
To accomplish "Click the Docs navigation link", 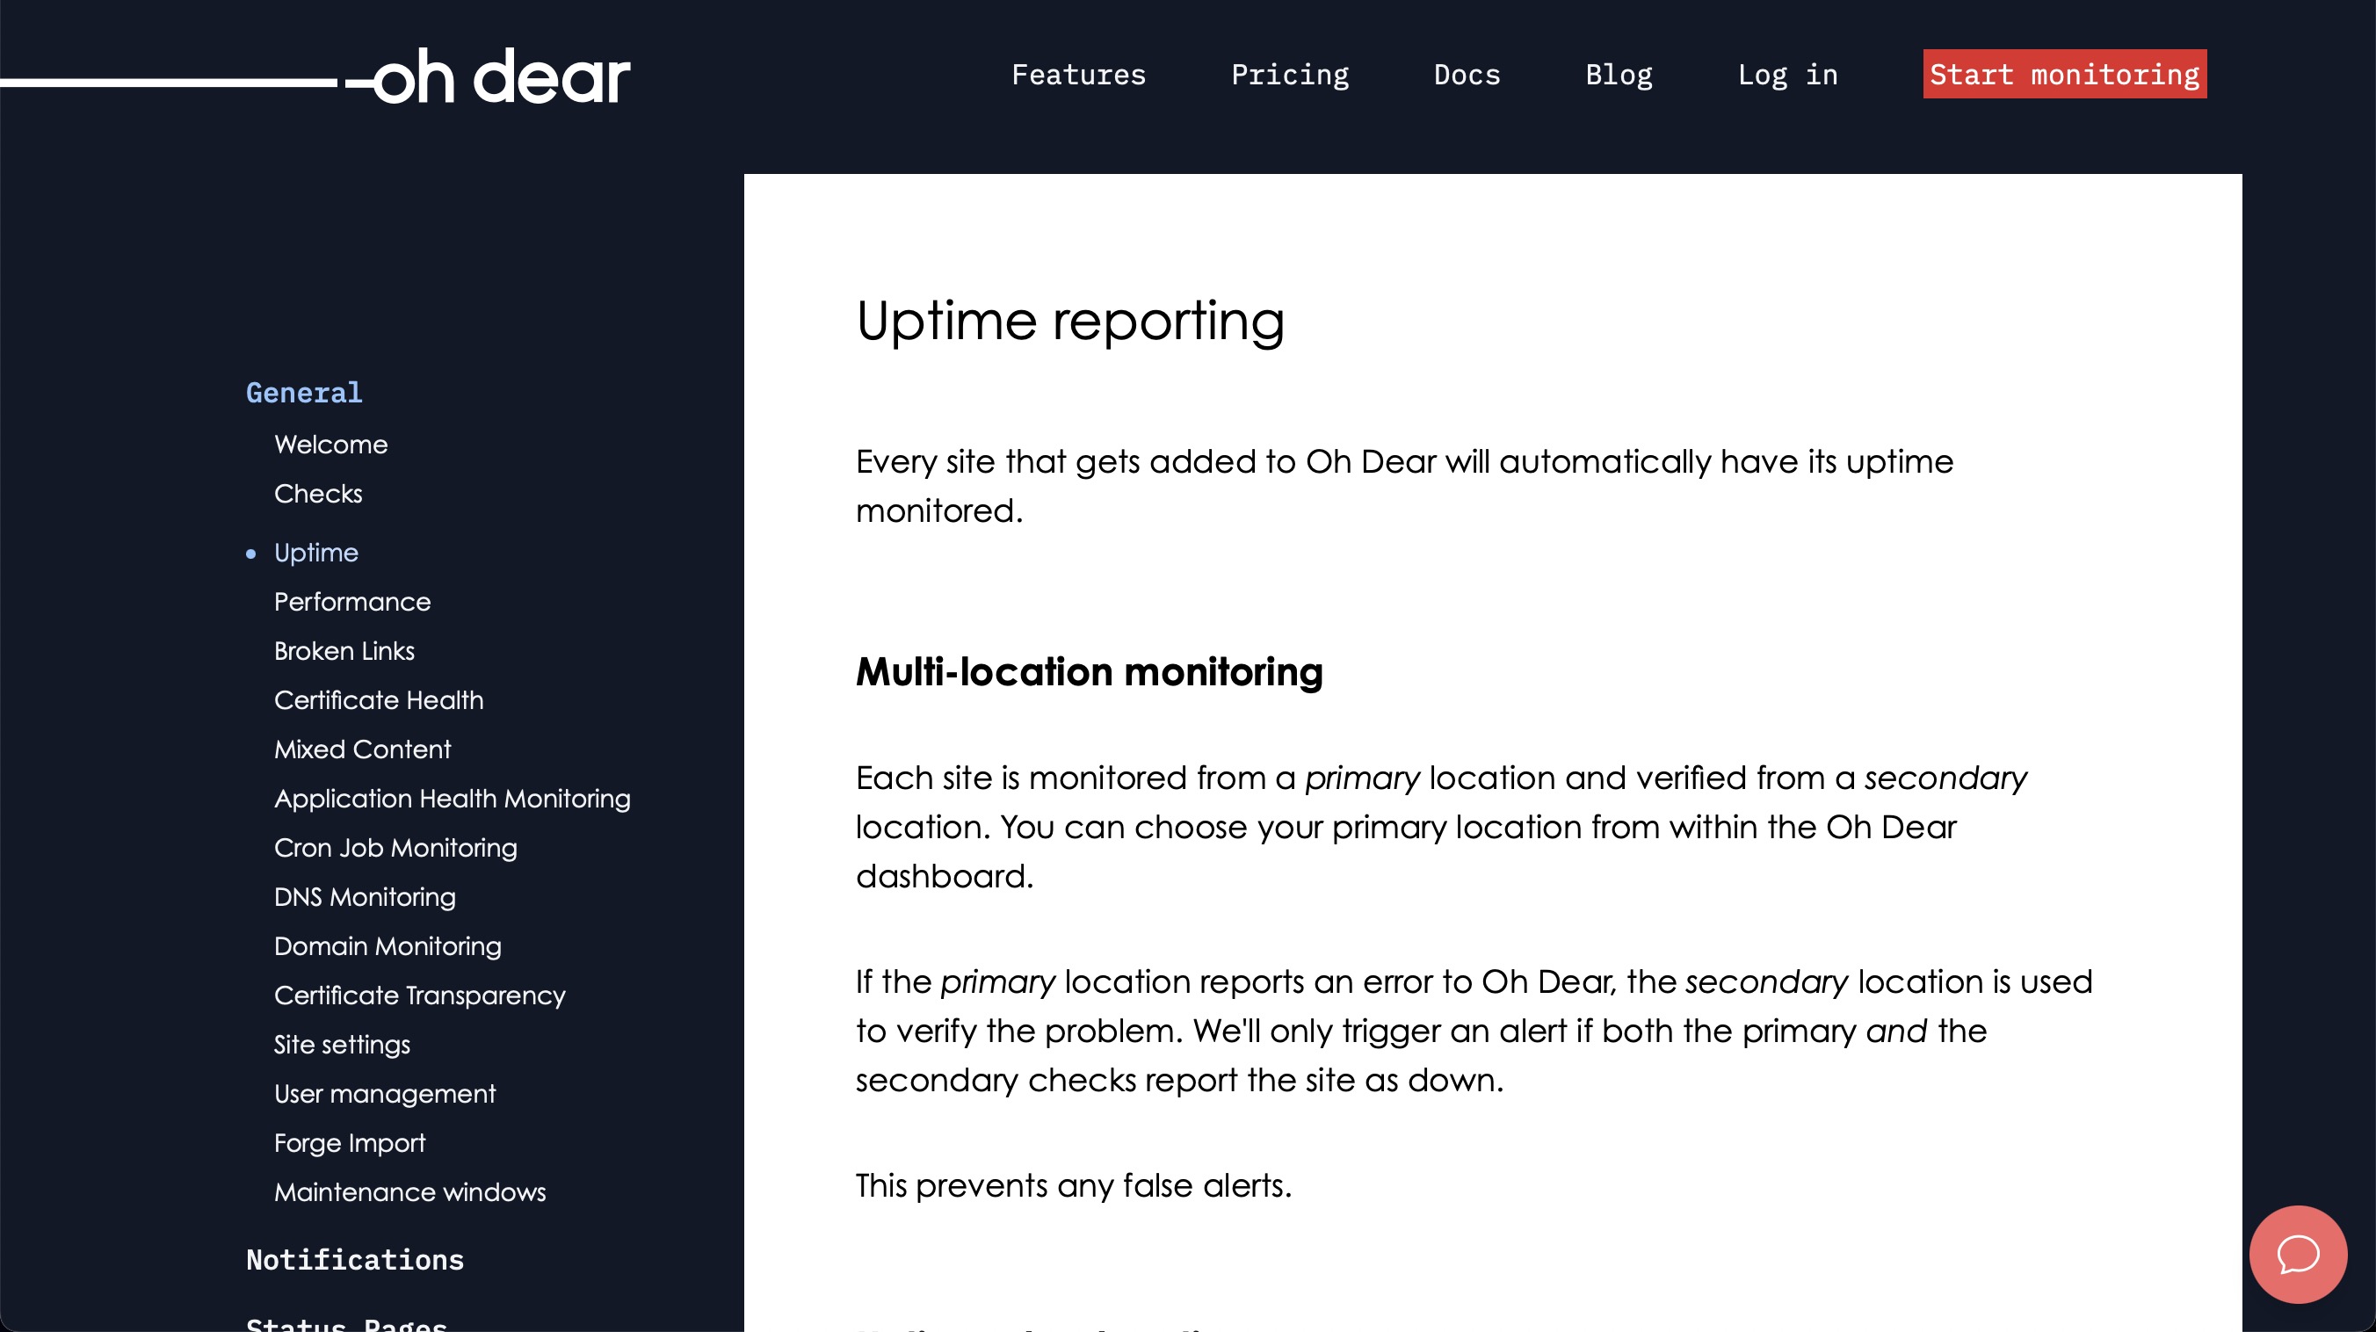I will click(1467, 74).
